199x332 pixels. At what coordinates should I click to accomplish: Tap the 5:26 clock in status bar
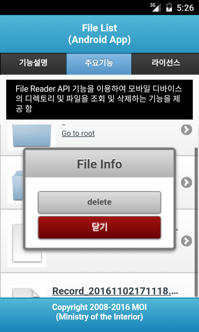185,8
